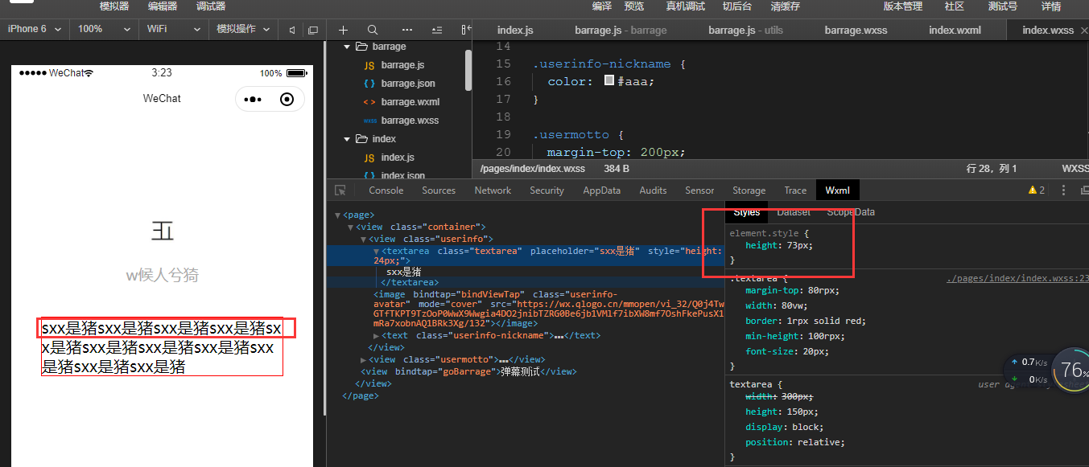Collapse the barrage folder in file tree
The height and width of the screenshot is (467, 1089).
click(x=346, y=46)
